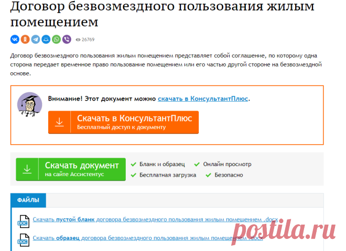Click the eye views counter icon
The image size is (346, 251).
point(78,40)
